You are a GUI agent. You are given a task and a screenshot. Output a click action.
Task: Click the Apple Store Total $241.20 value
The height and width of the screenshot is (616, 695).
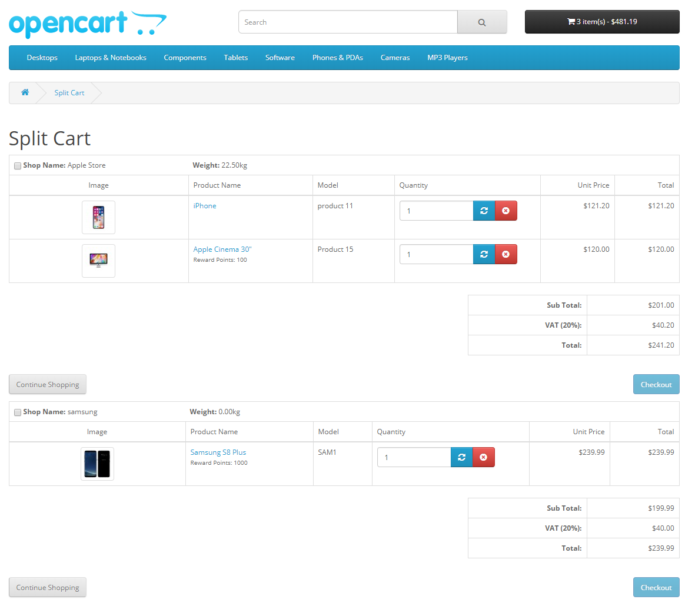click(661, 345)
